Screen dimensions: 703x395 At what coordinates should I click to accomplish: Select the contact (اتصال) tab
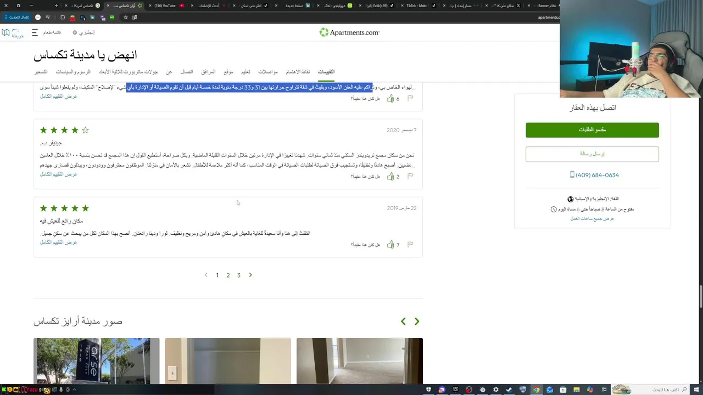pos(187,72)
